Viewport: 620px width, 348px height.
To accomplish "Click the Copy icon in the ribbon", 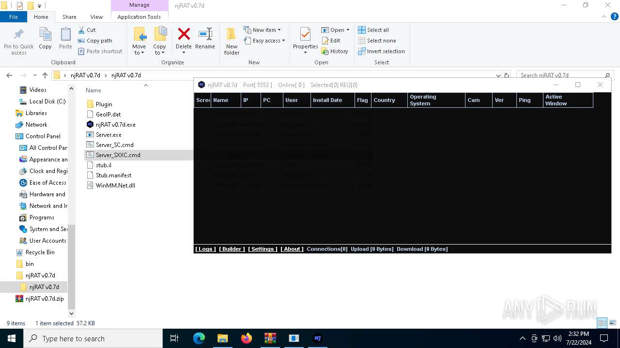I will click(45, 35).
